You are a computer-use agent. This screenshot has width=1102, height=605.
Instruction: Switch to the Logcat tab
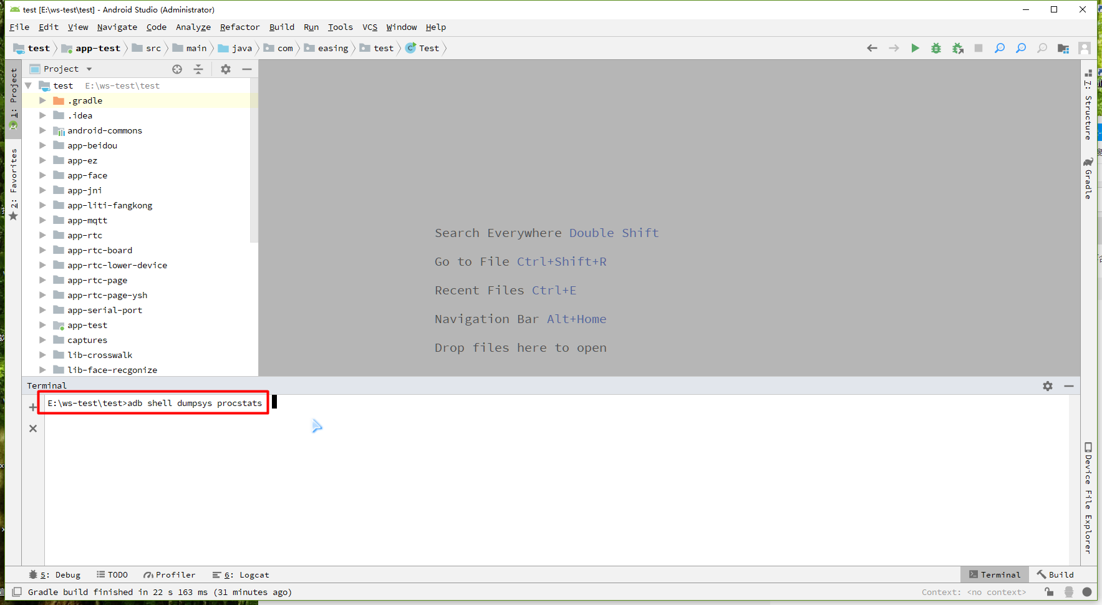coord(241,575)
